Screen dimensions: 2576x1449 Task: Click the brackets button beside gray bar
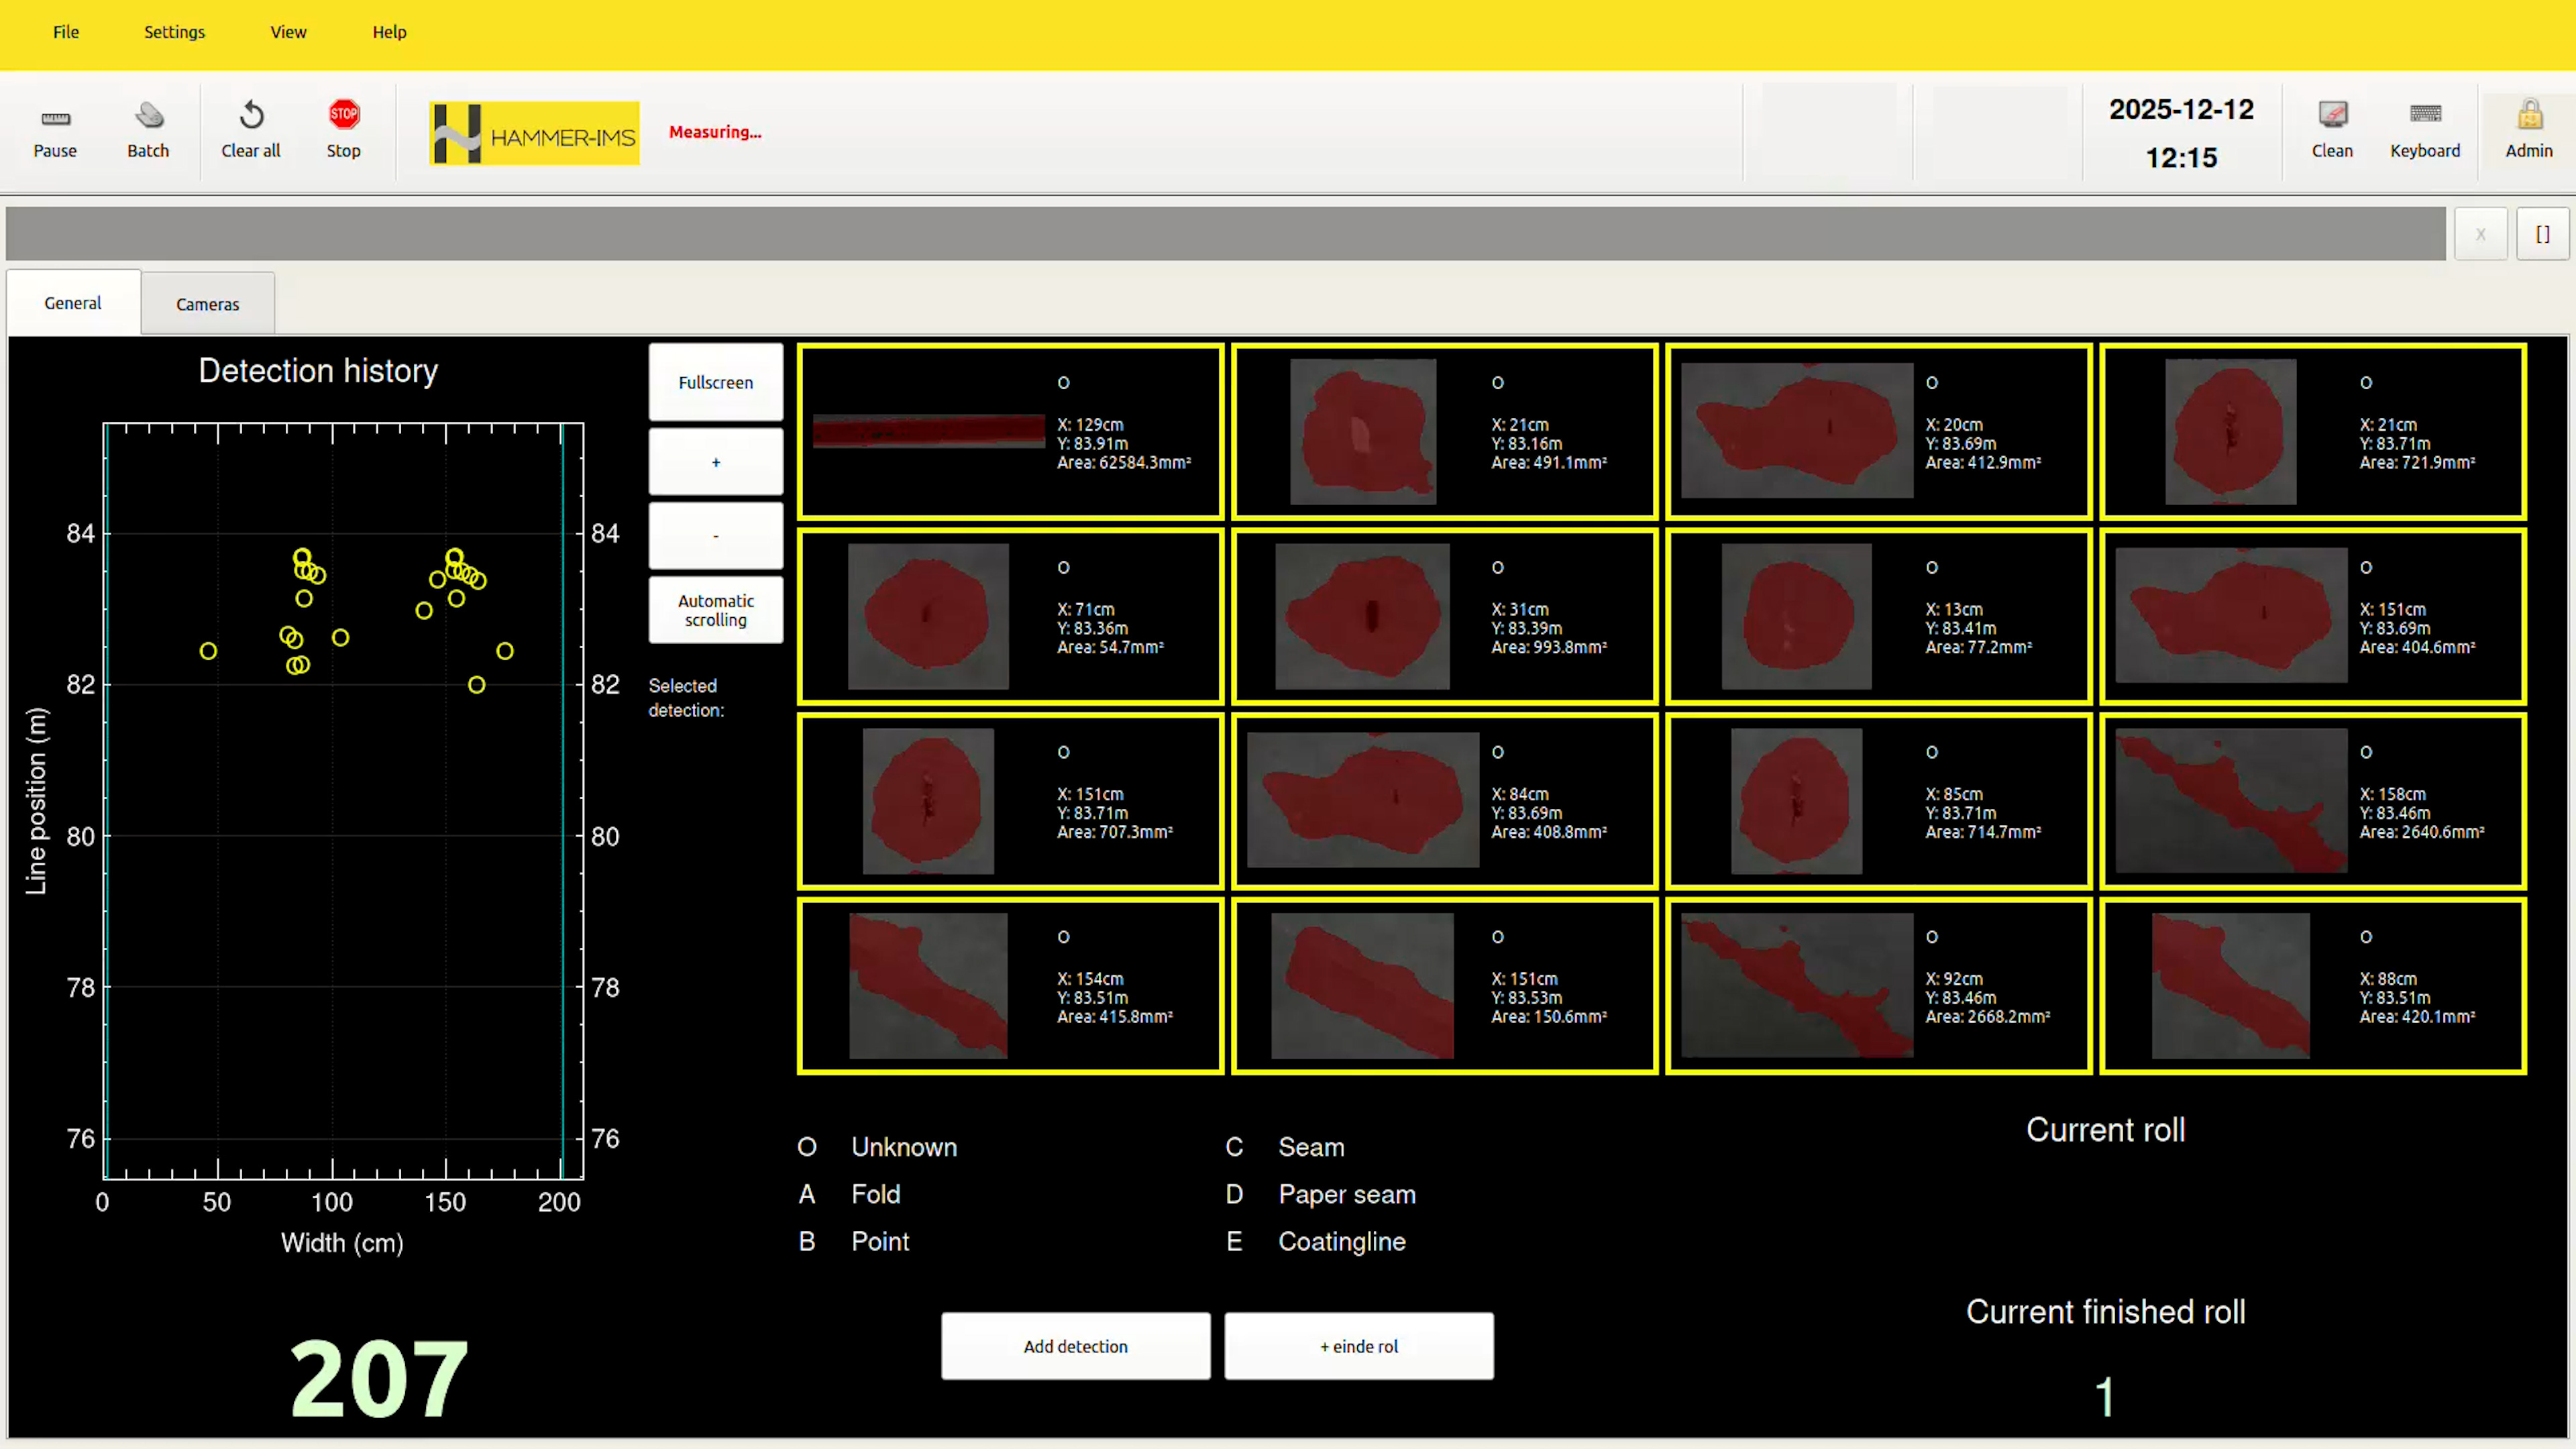tap(2542, 234)
